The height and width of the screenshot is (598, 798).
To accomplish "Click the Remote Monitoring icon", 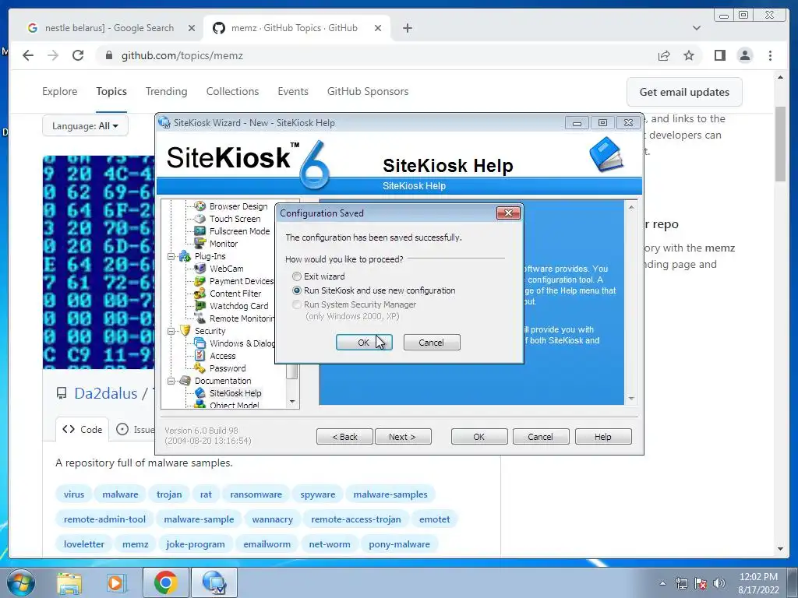I will click(200, 318).
